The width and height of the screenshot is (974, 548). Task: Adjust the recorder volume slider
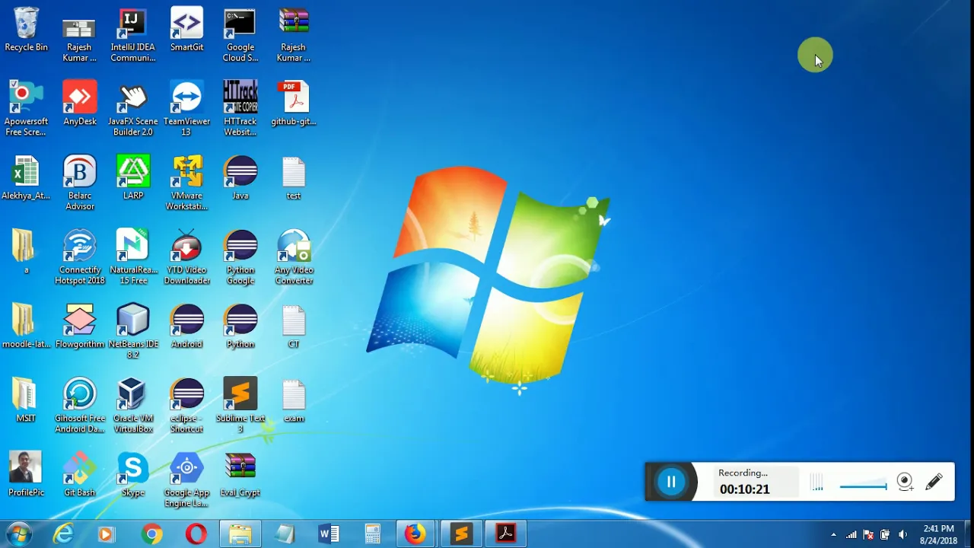(x=863, y=486)
